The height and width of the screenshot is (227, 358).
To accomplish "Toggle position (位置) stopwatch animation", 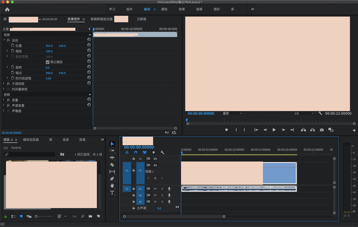I will tap(12, 45).
